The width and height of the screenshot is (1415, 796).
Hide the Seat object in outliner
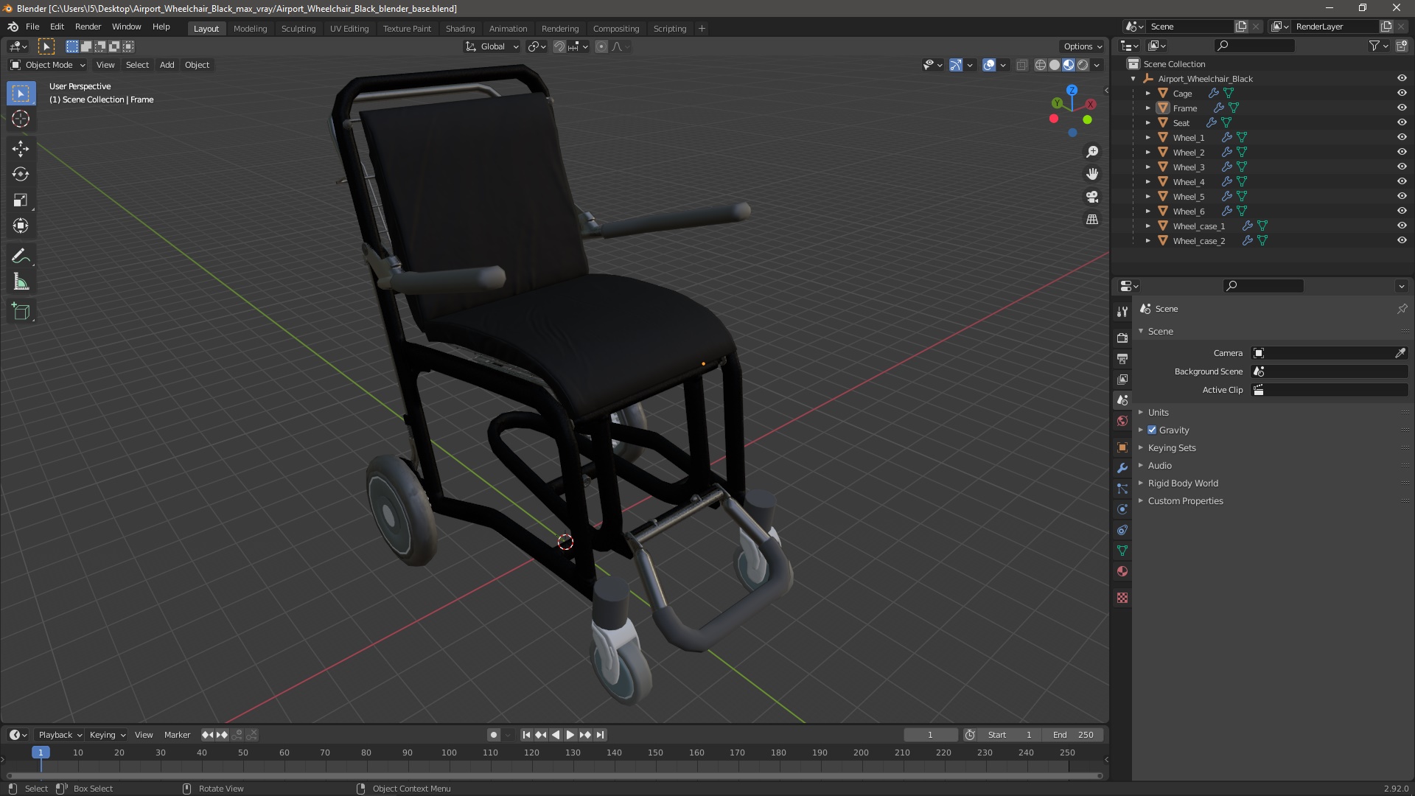[x=1402, y=122]
